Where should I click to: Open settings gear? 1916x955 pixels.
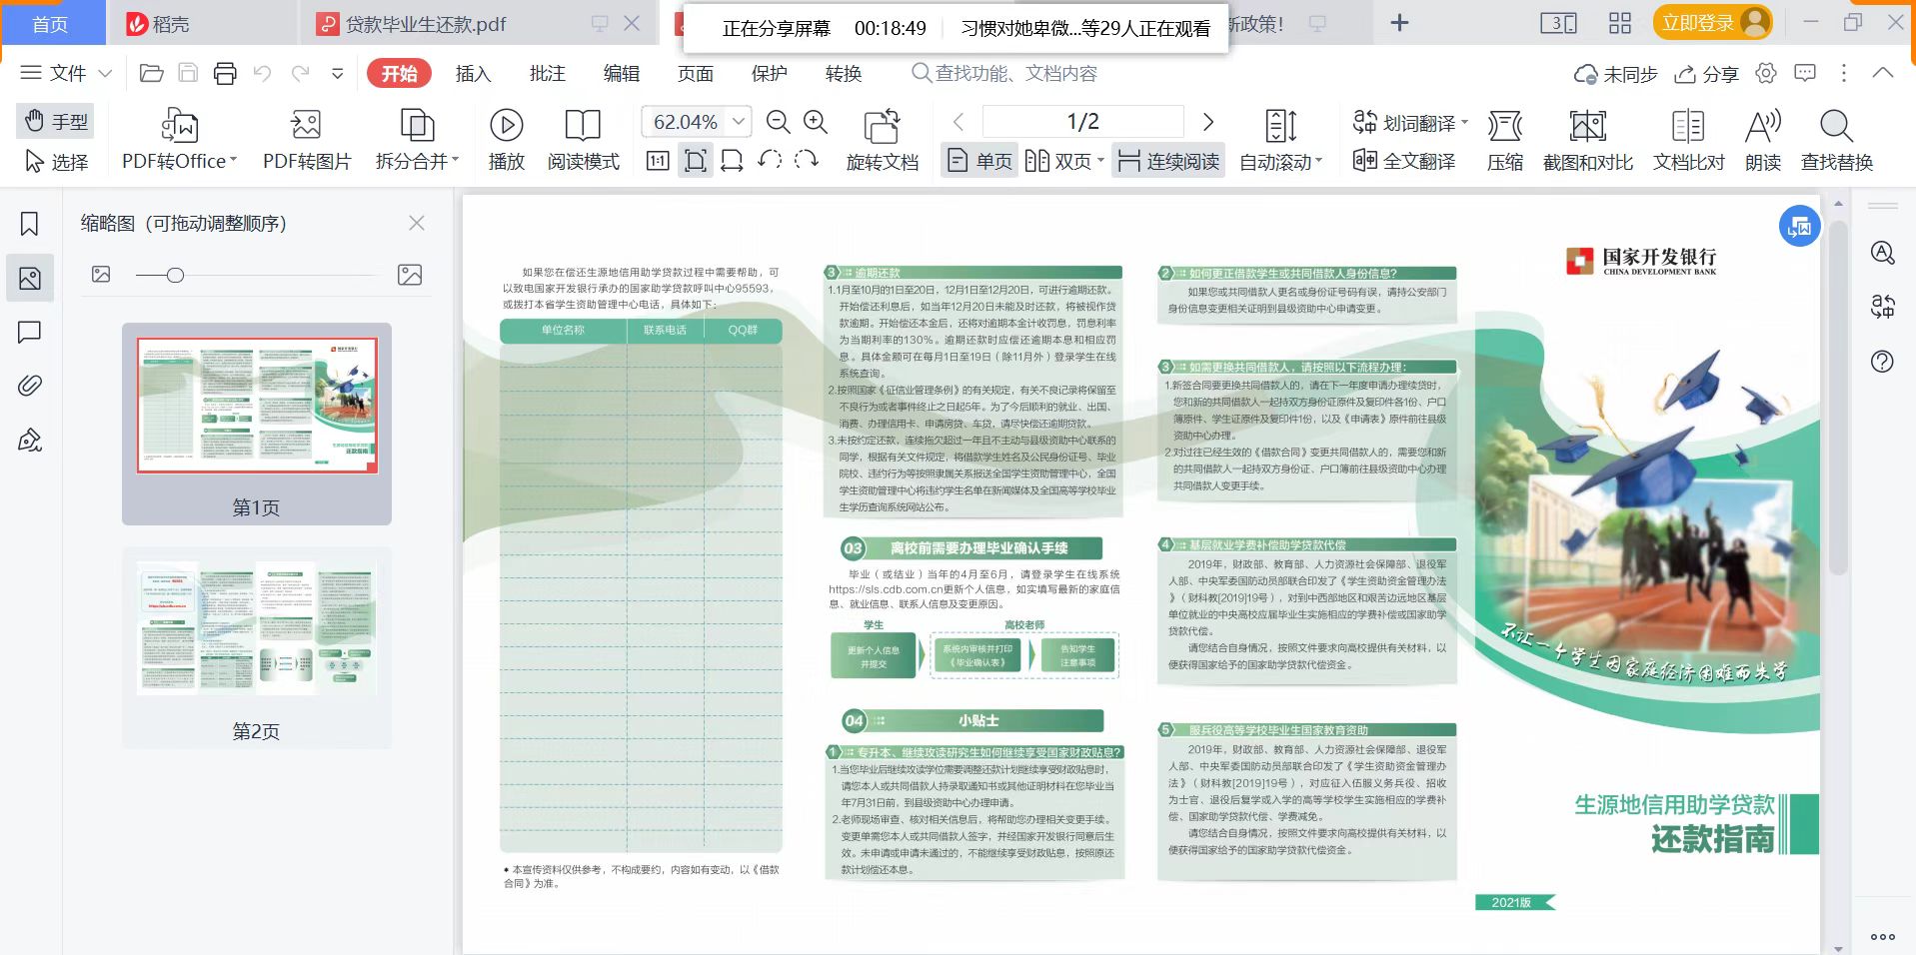click(x=1766, y=73)
